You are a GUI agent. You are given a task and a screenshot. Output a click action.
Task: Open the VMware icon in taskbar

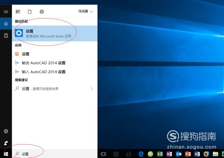[206, 154]
